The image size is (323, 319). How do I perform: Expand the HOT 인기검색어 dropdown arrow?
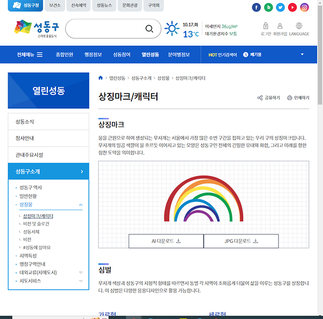302,54
